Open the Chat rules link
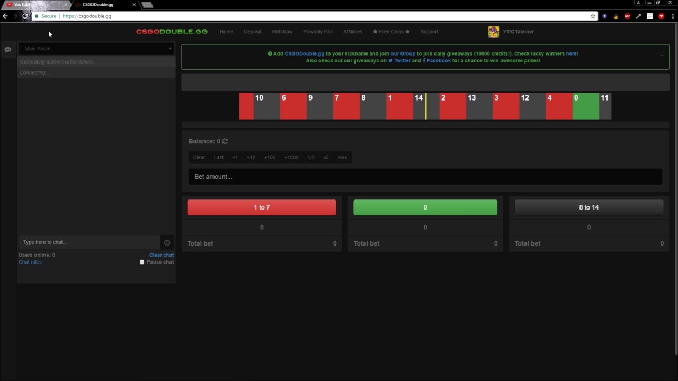Screen dimensions: 678x381 [30, 262]
